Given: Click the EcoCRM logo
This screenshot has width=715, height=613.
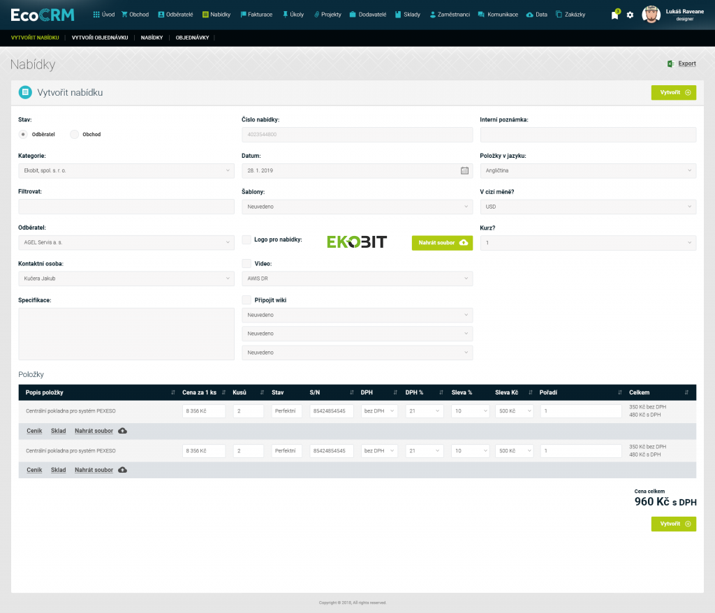Looking at the screenshot, I should coord(43,15).
